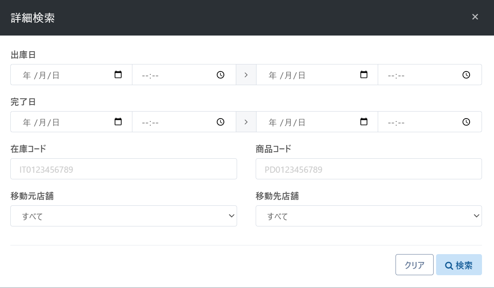Click the 出庫日 start date field
Screen dimensions: 494x288
62,75
